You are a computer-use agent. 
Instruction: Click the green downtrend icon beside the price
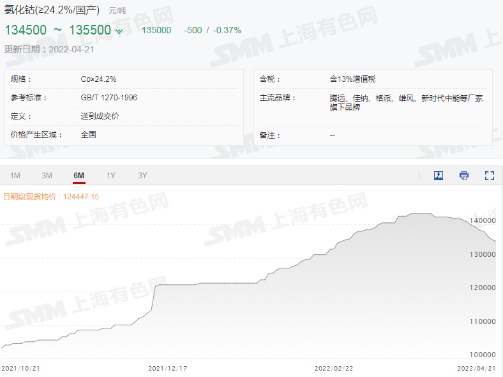click(119, 31)
